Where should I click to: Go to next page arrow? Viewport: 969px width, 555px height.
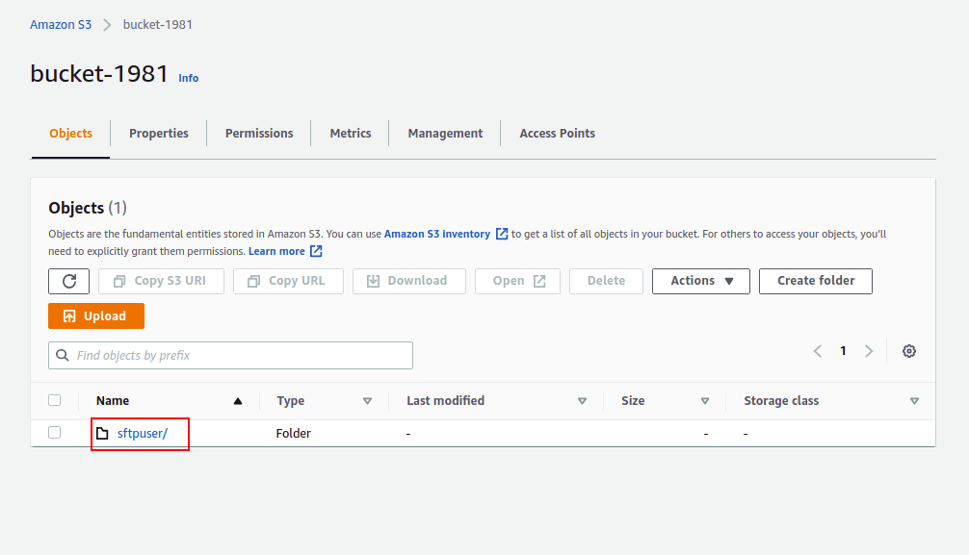coord(869,351)
